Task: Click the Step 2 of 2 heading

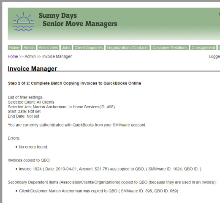Action: click(75, 83)
